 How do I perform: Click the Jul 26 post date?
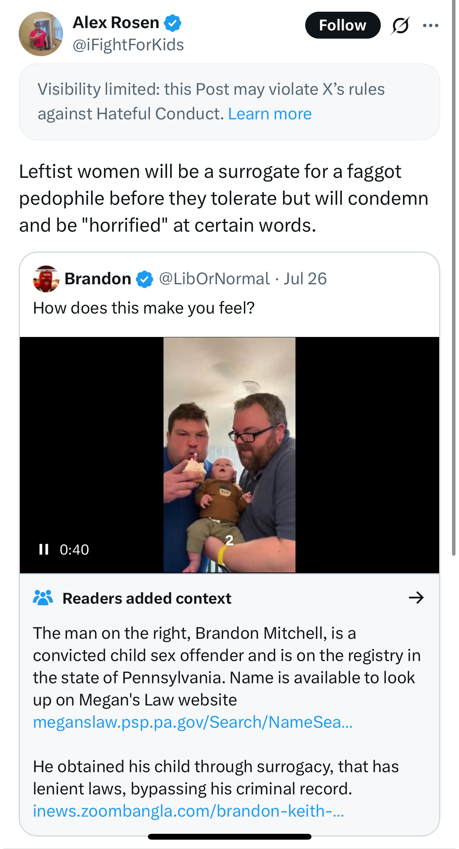click(305, 279)
